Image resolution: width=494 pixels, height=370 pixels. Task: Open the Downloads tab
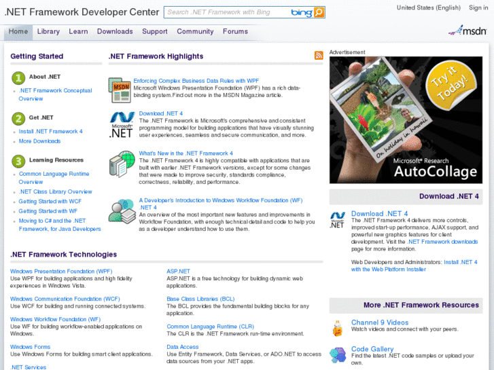[115, 31]
